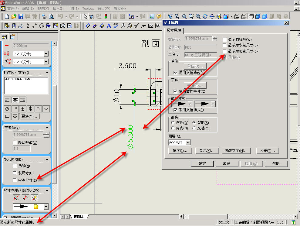Insert a Geometric Tolerance symbol

click(x=150, y=26)
